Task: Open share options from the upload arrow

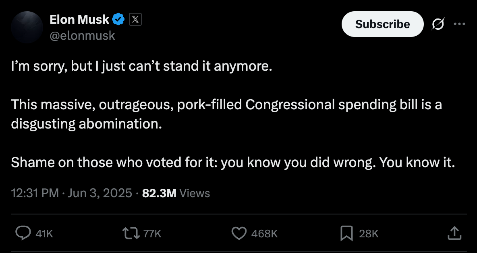Action: pos(454,233)
